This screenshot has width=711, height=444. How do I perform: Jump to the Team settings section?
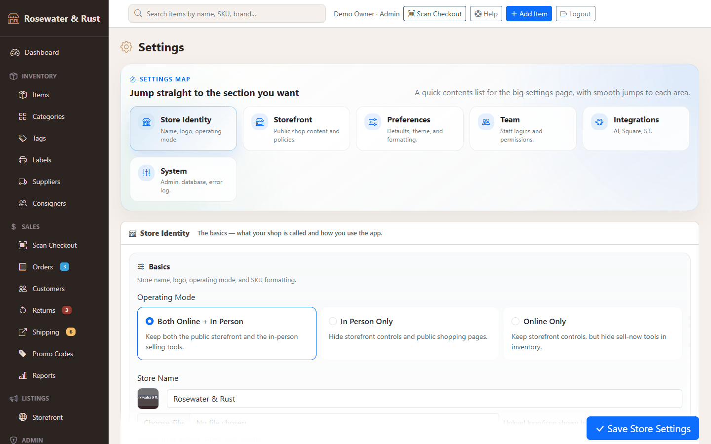(523, 128)
